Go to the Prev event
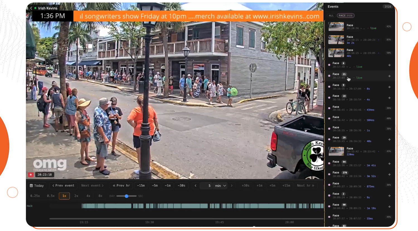 pyautogui.click(x=63, y=186)
